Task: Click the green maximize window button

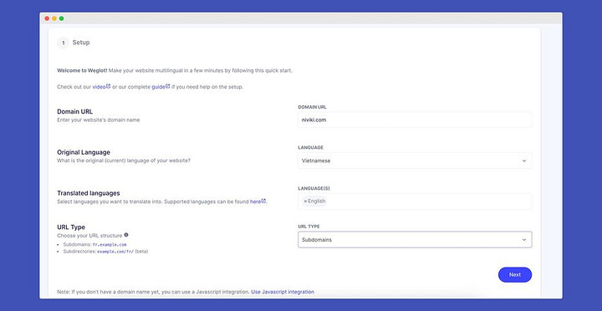Action: point(61,18)
